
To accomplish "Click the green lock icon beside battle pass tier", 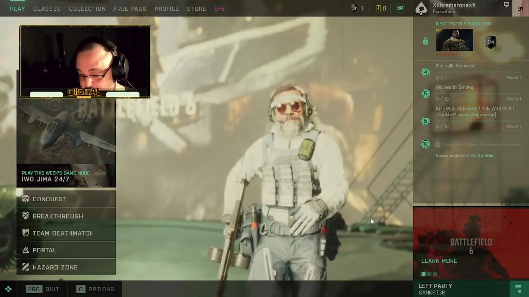I will 425,41.
